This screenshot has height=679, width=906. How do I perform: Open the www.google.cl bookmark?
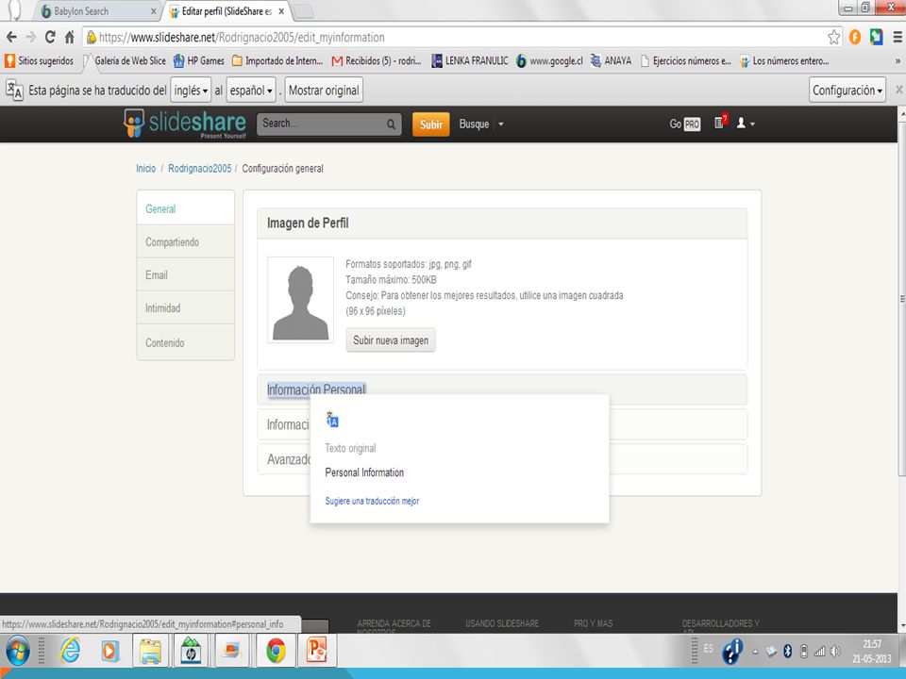point(549,60)
